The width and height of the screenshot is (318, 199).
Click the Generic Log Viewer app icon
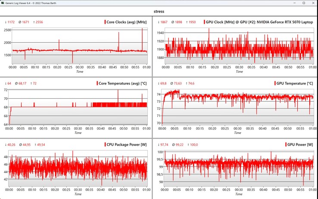pos(3,3)
